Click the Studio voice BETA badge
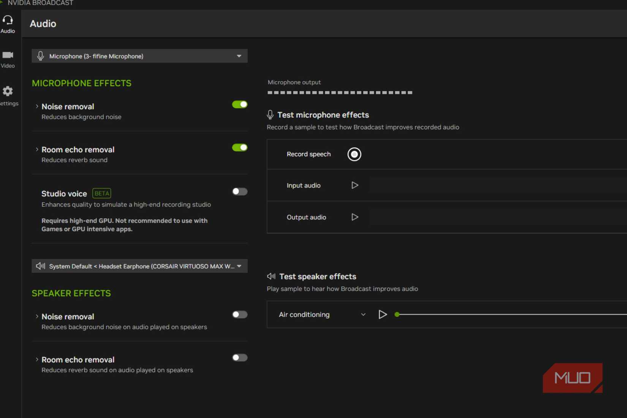 pos(102,193)
